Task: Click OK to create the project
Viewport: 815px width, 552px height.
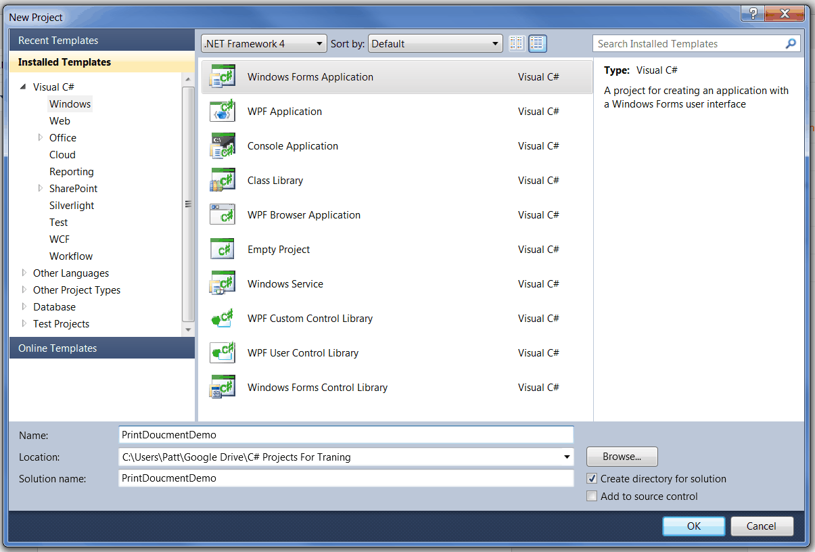Action: 693,526
